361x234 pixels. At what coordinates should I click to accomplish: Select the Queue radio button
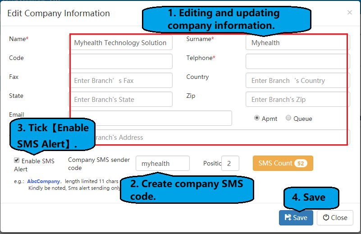pos(288,118)
